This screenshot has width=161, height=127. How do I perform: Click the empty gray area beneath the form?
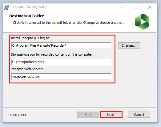79,95
